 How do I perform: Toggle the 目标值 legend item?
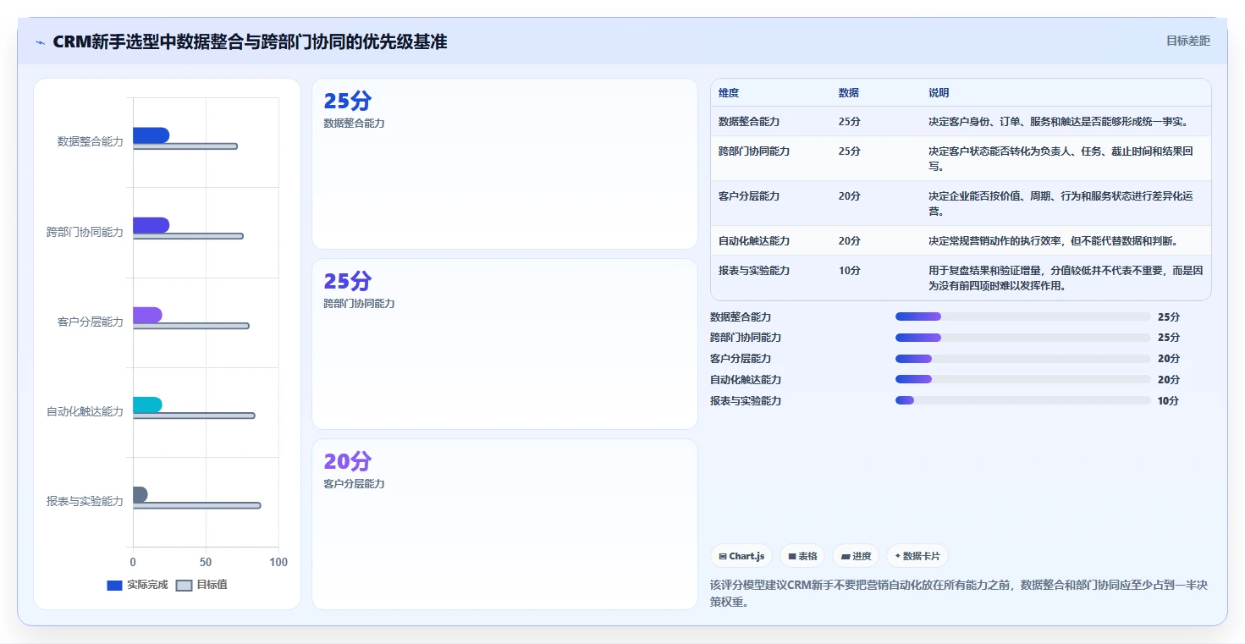201,585
